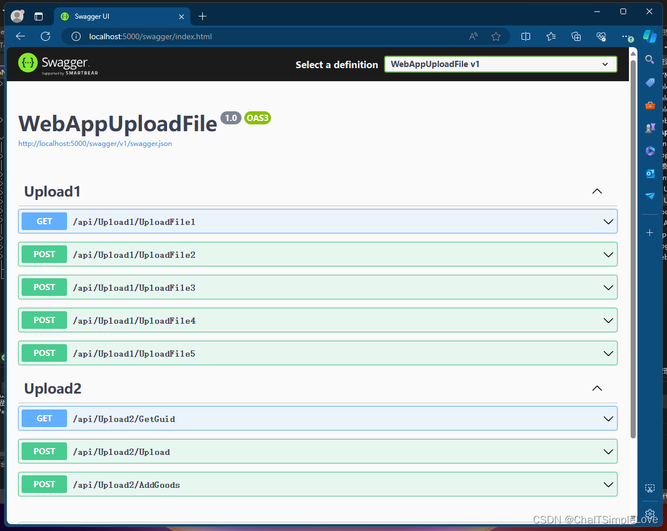This screenshot has height=531, width=667.
Task: Click sidebar screenshot icon near bottom
Action: 649,488
